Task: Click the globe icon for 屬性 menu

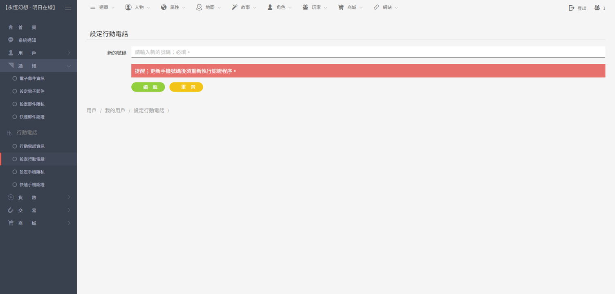Action: [x=164, y=7]
